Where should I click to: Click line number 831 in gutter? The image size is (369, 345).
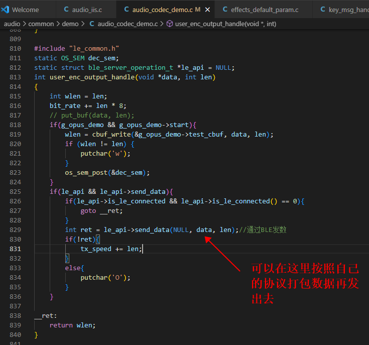[x=15, y=249]
